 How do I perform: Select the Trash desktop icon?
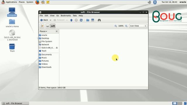[12, 48]
